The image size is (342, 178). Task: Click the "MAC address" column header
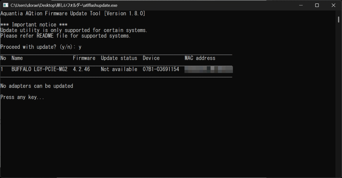(x=200, y=58)
